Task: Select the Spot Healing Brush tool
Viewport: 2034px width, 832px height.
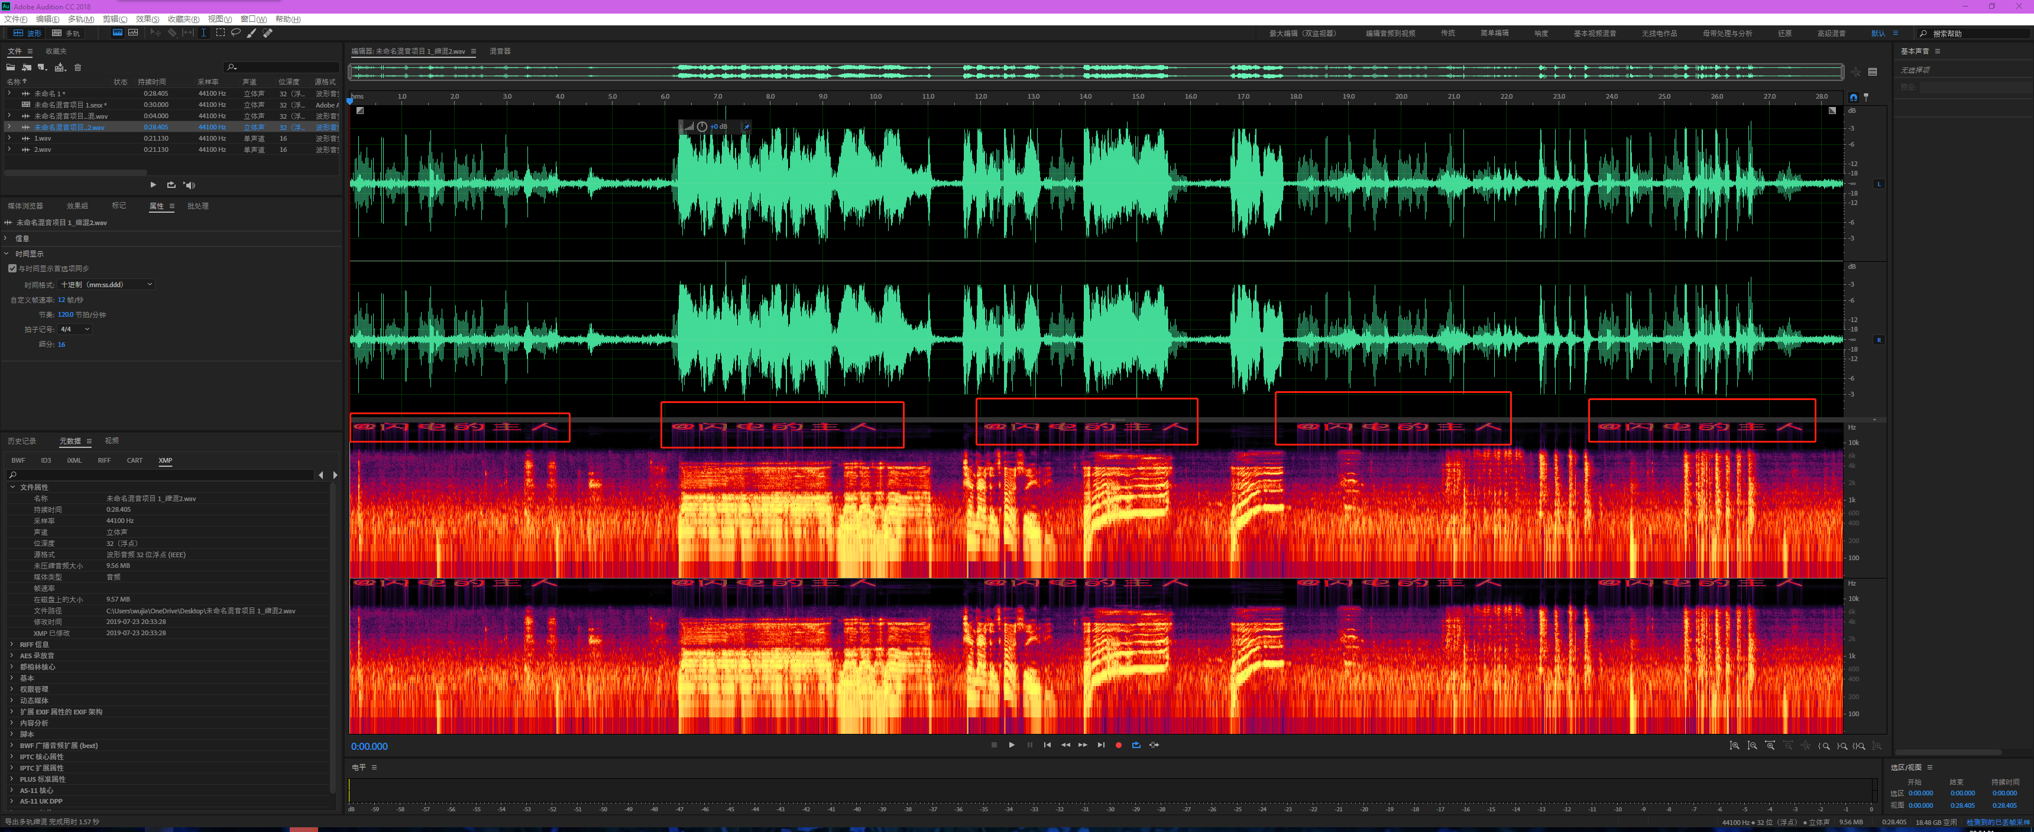Action: pyautogui.click(x=268, y=33)
